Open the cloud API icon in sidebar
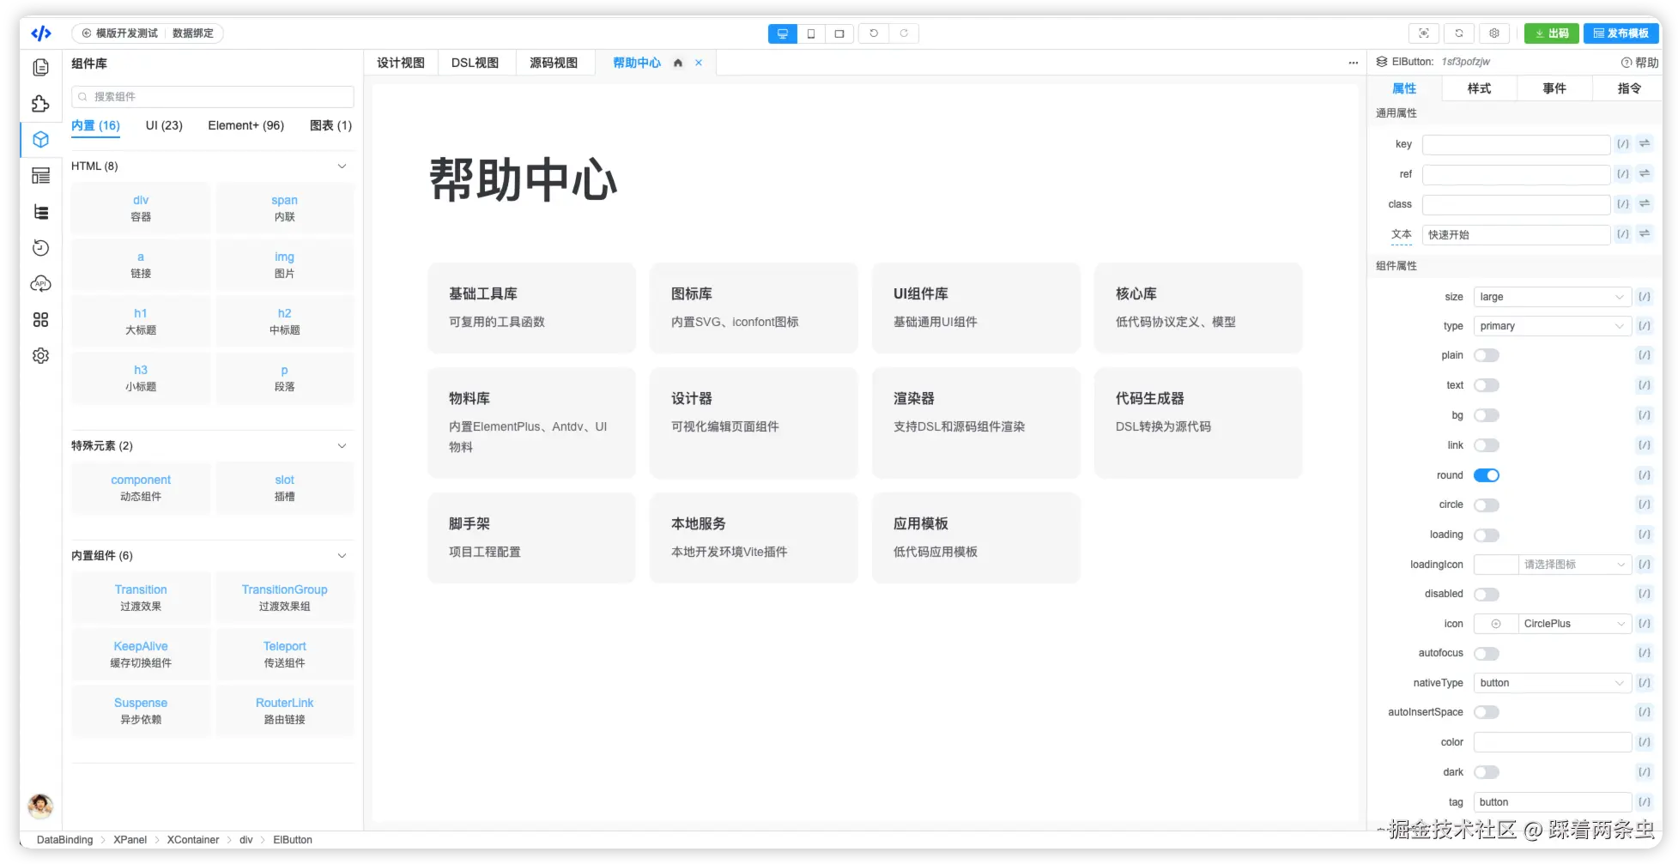The width and height of the screenshot is (1678, 864). 40,284
